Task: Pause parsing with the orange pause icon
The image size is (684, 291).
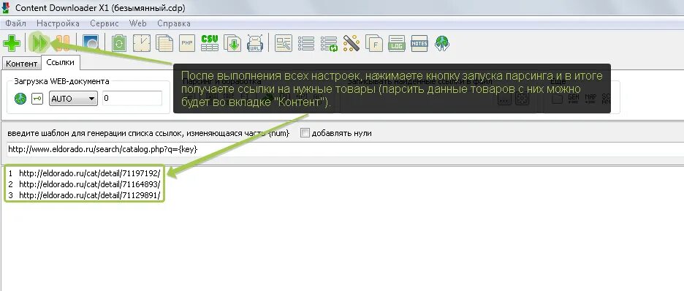Action: [63, 43]
